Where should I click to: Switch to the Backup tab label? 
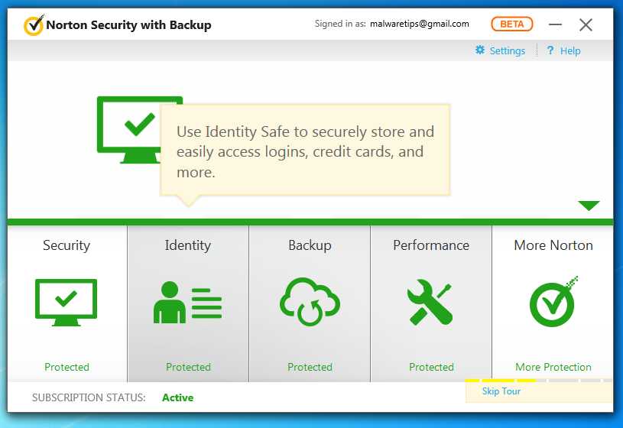[310, 245]
